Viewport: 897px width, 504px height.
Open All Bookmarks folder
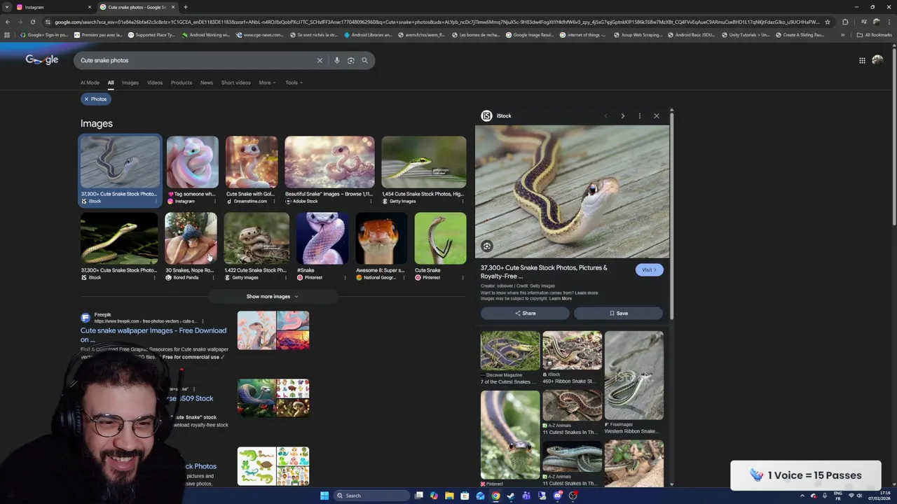874,34
